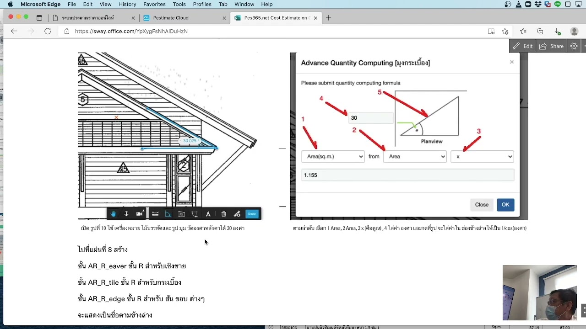This screenshot has height=329, width=586.
Task: Open the Profiles menu
Action: 202,4
